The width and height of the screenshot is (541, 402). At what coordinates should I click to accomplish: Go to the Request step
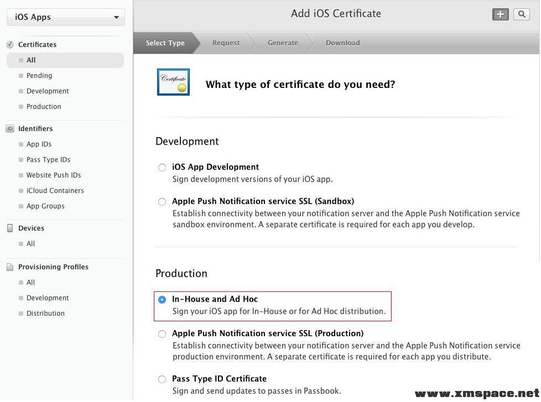coord(226,43)
